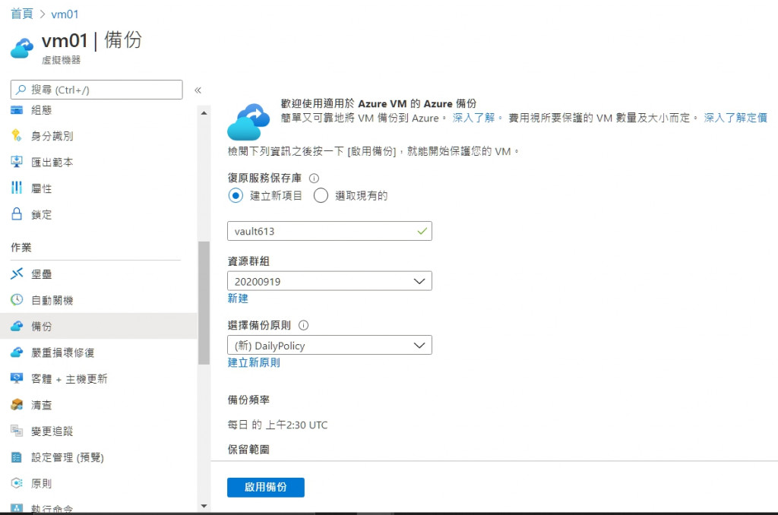Click the 作業 section heading
This screenshot has width=778, height=515.
click(21, 247)
